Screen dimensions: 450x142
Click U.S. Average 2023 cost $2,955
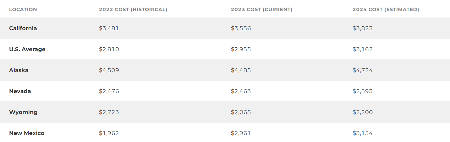(241, 49)
